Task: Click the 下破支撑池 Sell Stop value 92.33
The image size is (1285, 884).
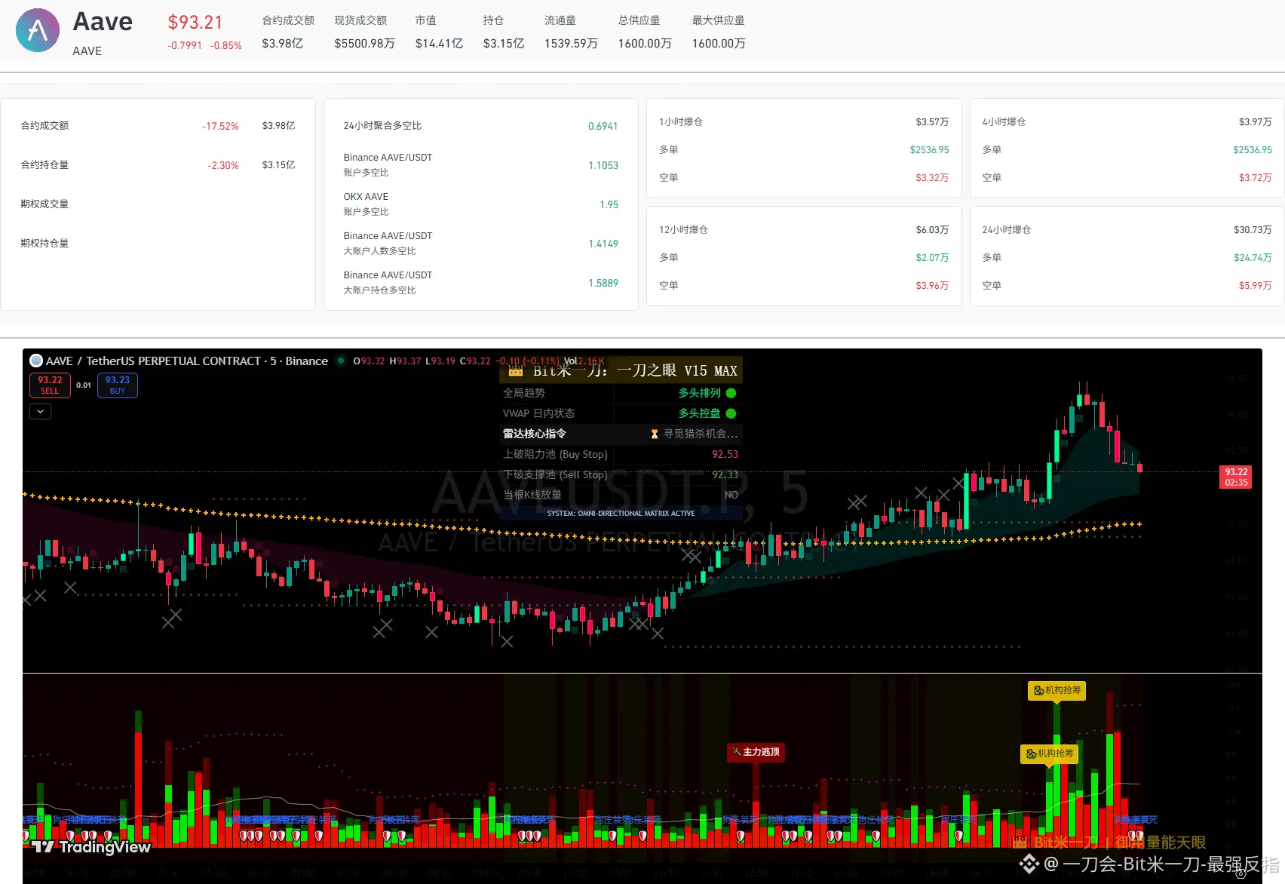Action: (725, 474)
